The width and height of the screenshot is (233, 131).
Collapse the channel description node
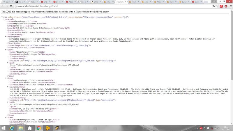[x=6, y=37]
